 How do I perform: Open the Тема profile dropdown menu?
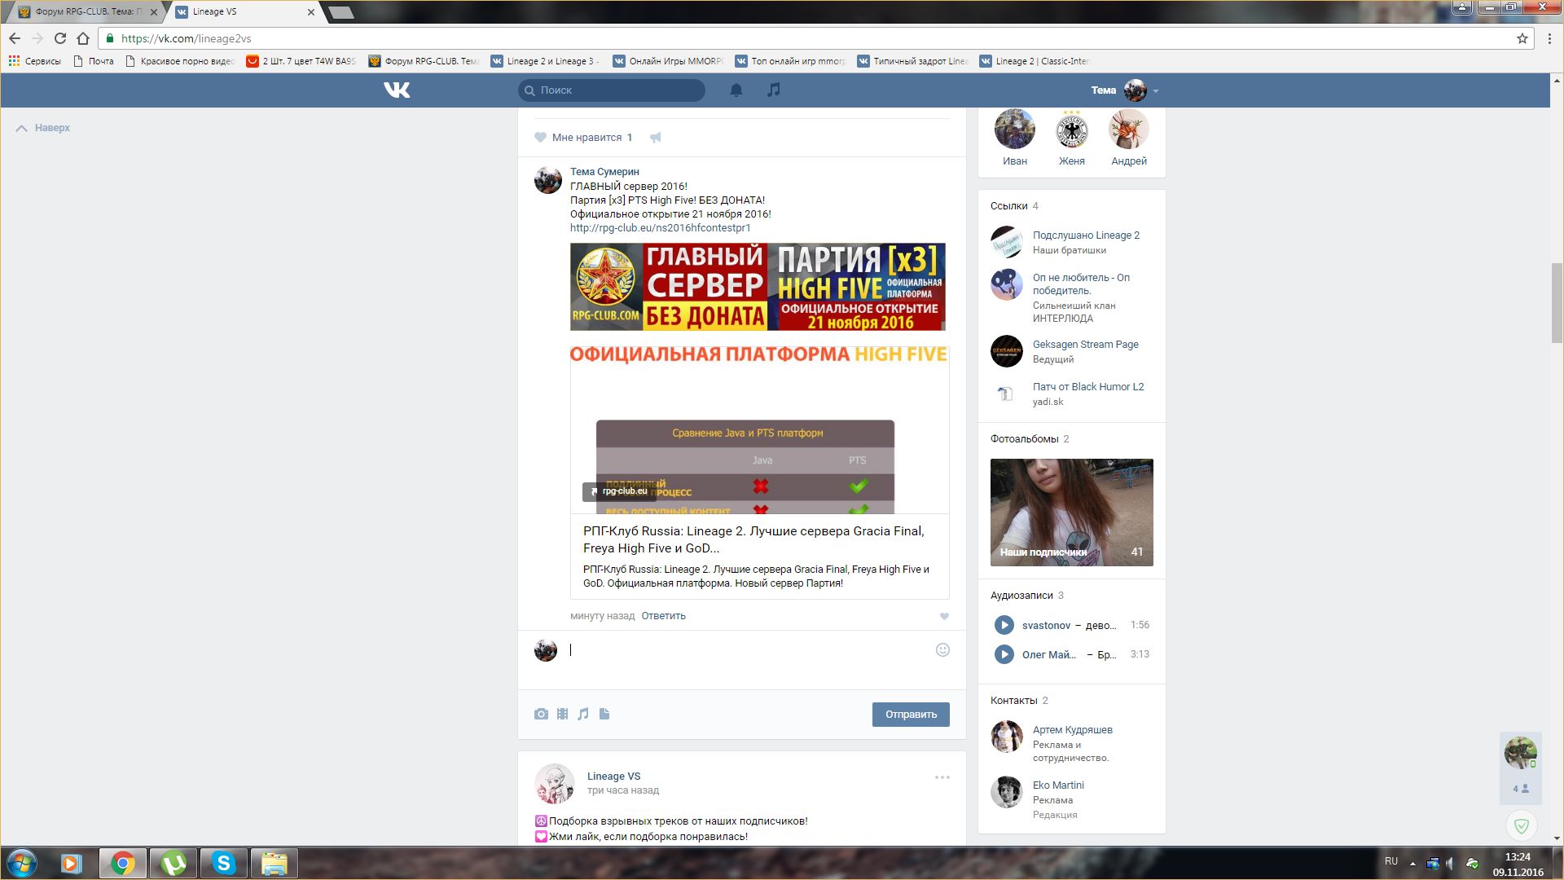click(x=1156, y=90)
